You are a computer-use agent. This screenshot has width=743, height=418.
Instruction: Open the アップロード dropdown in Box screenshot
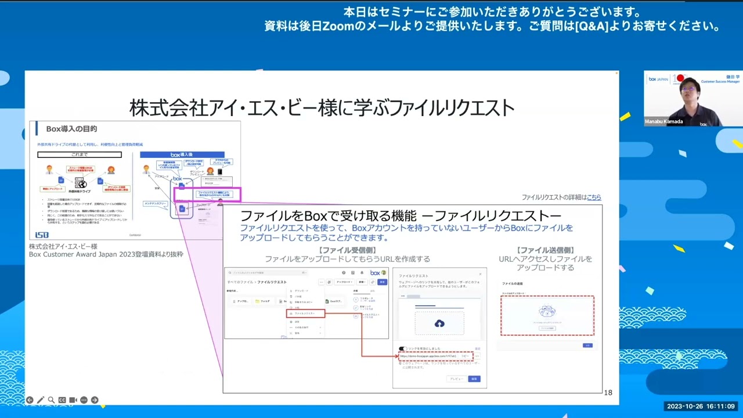tap(344, 282)
